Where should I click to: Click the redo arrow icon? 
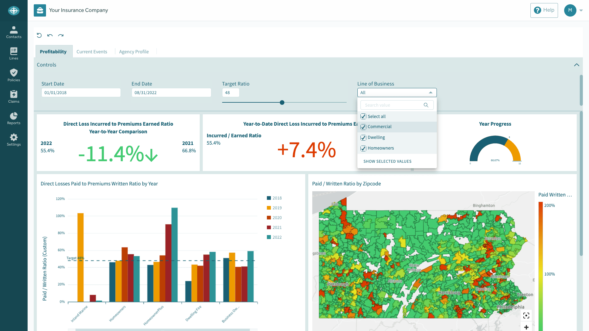tap(61, 35)
